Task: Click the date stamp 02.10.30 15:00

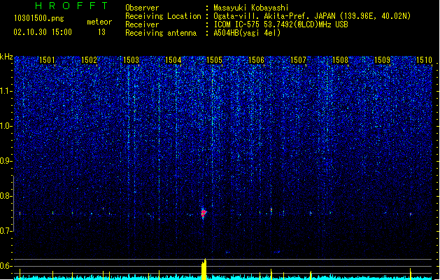Action: point(43,32)
